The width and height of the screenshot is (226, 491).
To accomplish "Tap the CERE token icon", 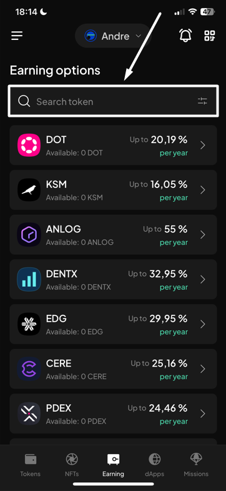I will [x=29, y=369].
